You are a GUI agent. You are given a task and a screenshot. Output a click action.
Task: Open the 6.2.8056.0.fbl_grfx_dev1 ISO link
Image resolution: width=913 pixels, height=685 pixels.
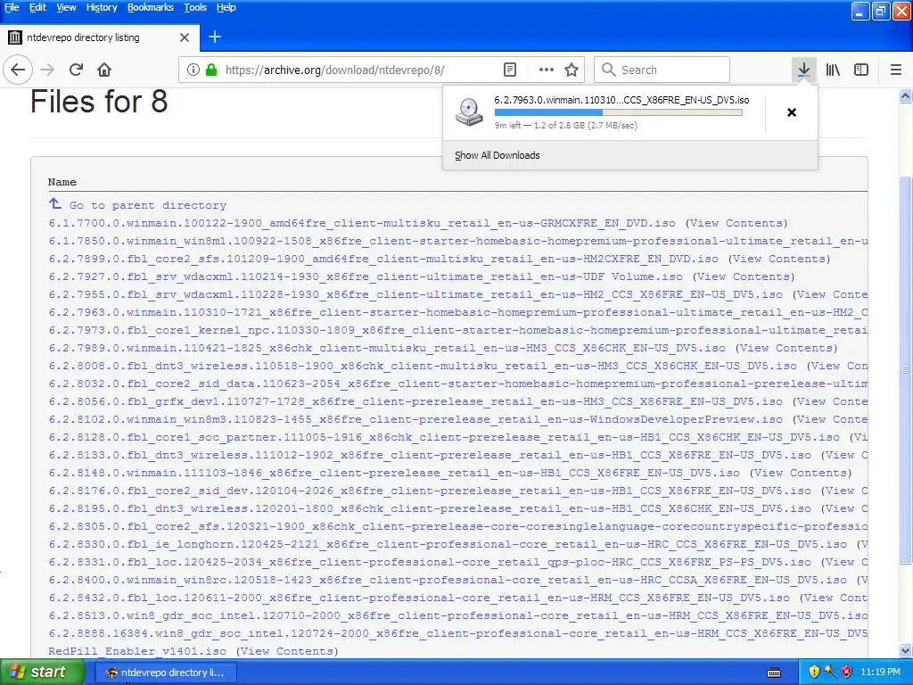[415, 401]
